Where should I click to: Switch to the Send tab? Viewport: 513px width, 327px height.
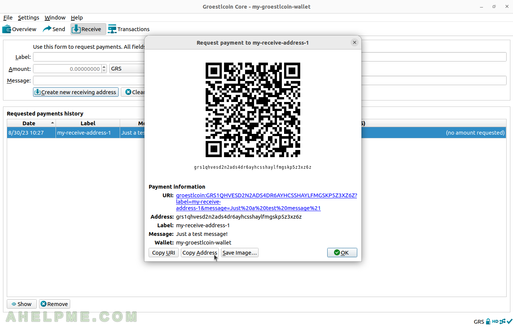coord(54,29)
